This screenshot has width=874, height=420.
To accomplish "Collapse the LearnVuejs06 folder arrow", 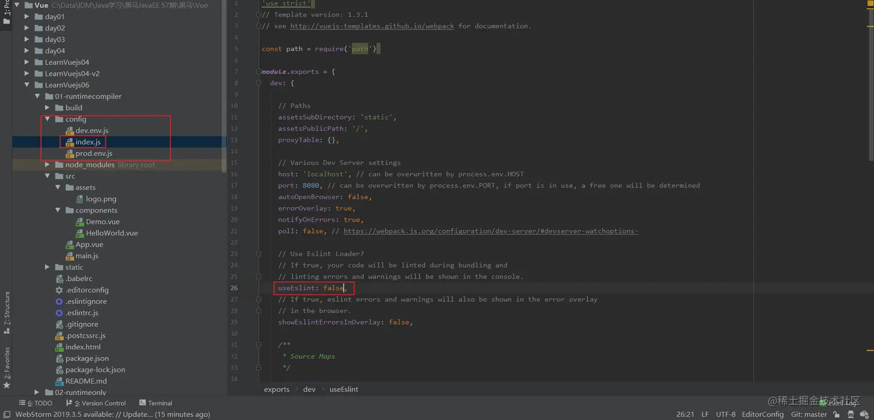I will [x=27, y=85].
